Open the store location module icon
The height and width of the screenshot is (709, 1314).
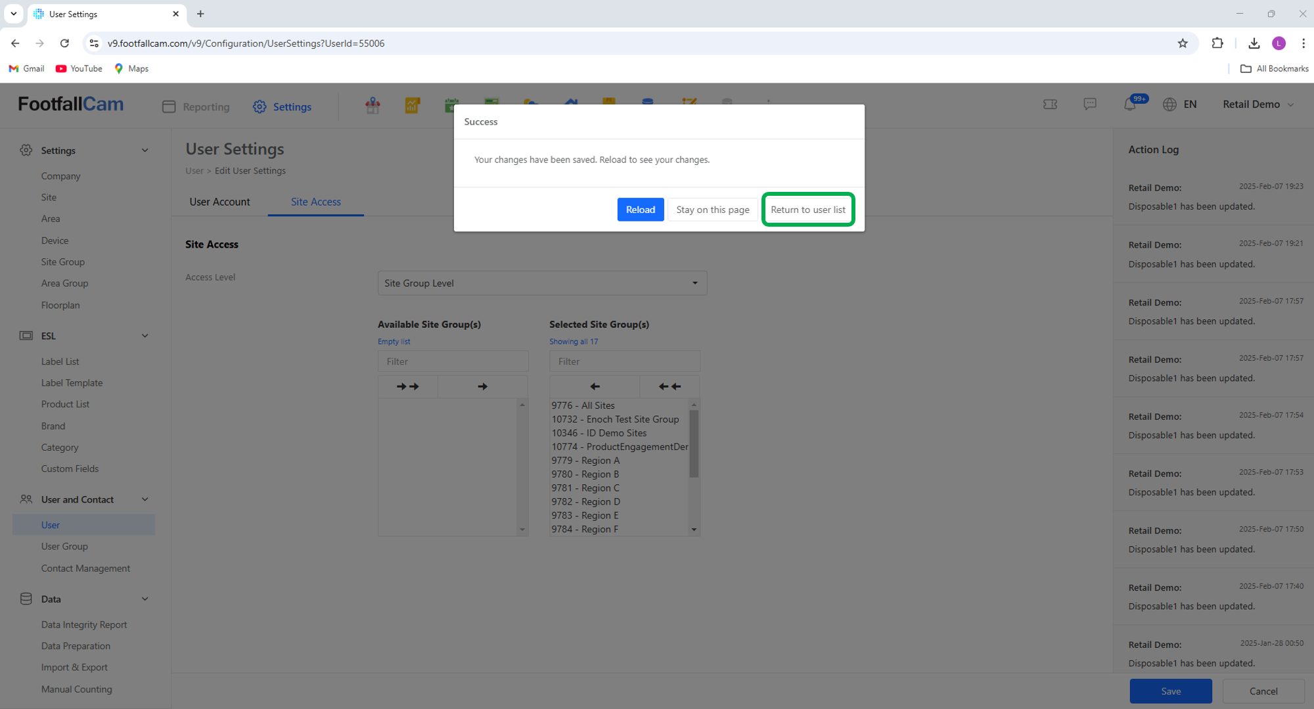[x=373, y=106]
